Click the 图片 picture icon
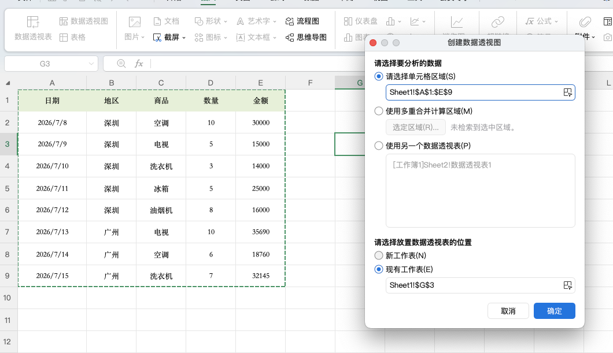The image size is (613, 353). [x=135, y=22]
